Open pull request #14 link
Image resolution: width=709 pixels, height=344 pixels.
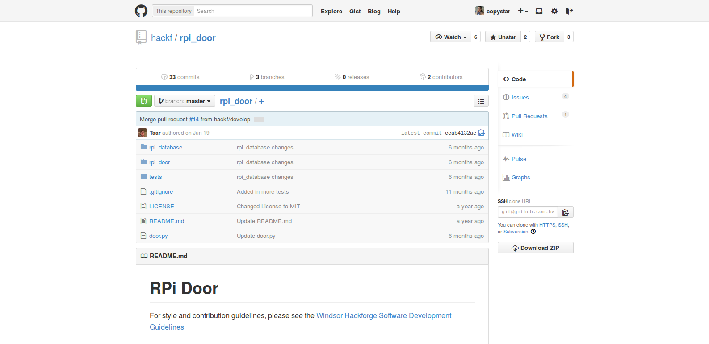tap(194, 120)
